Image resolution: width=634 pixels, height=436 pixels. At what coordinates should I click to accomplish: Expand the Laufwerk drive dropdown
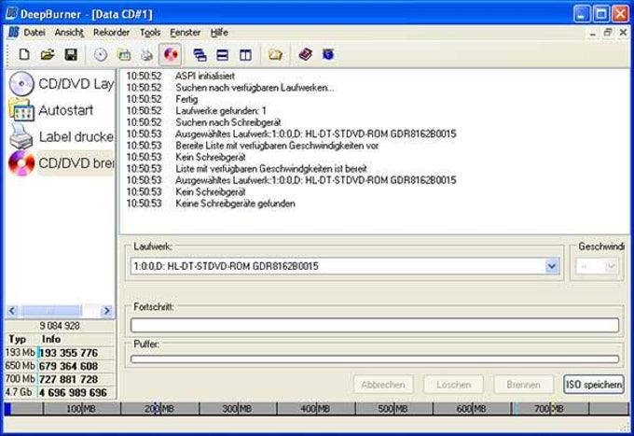coord(552,266)
